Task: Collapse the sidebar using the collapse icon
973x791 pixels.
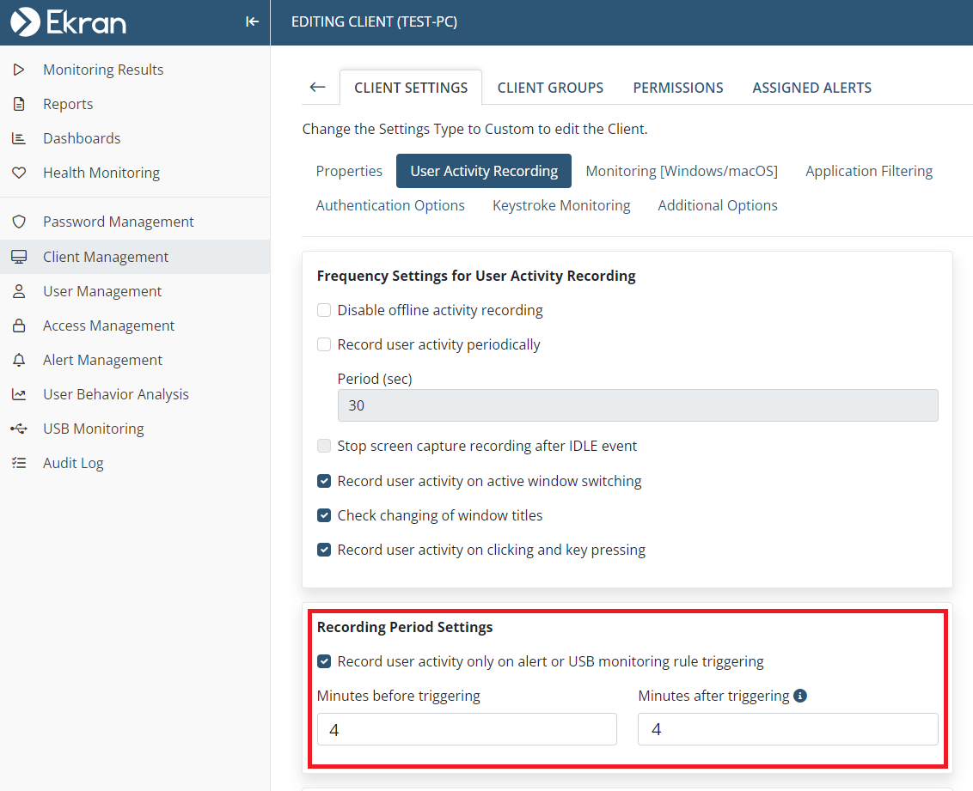Action: pos(252,21)
